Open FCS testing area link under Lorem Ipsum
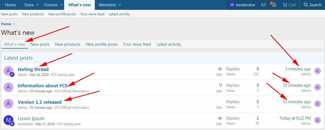325x130 pixels. pyautogui.click(x=69, y=124)
